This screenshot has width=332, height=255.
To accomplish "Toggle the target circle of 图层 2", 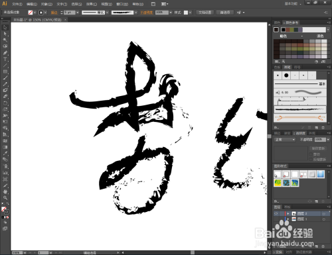I will tap(324, 214).
